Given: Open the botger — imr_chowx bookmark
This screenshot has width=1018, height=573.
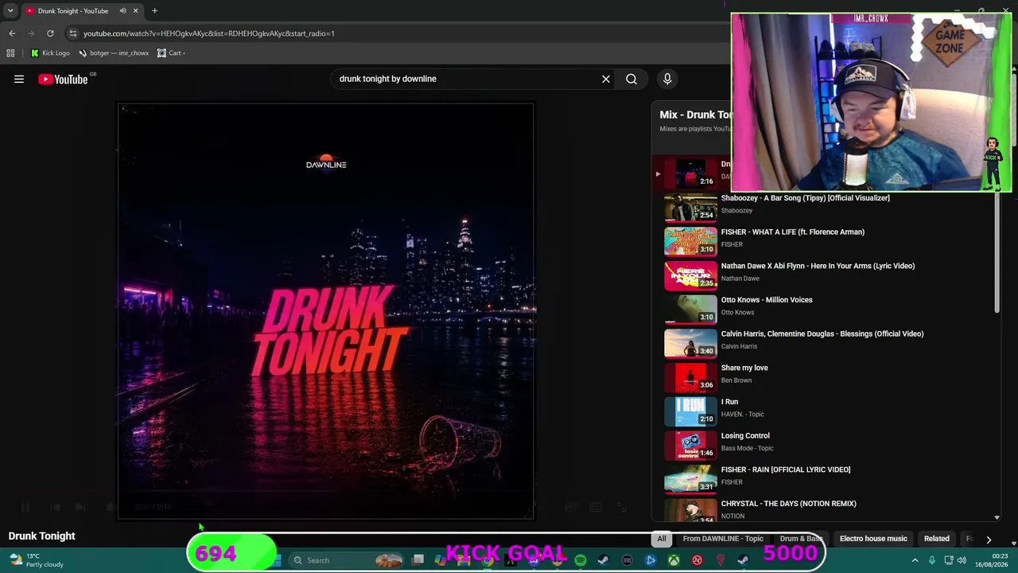Looking at the screenshot, I should click(x=114, y=53).
